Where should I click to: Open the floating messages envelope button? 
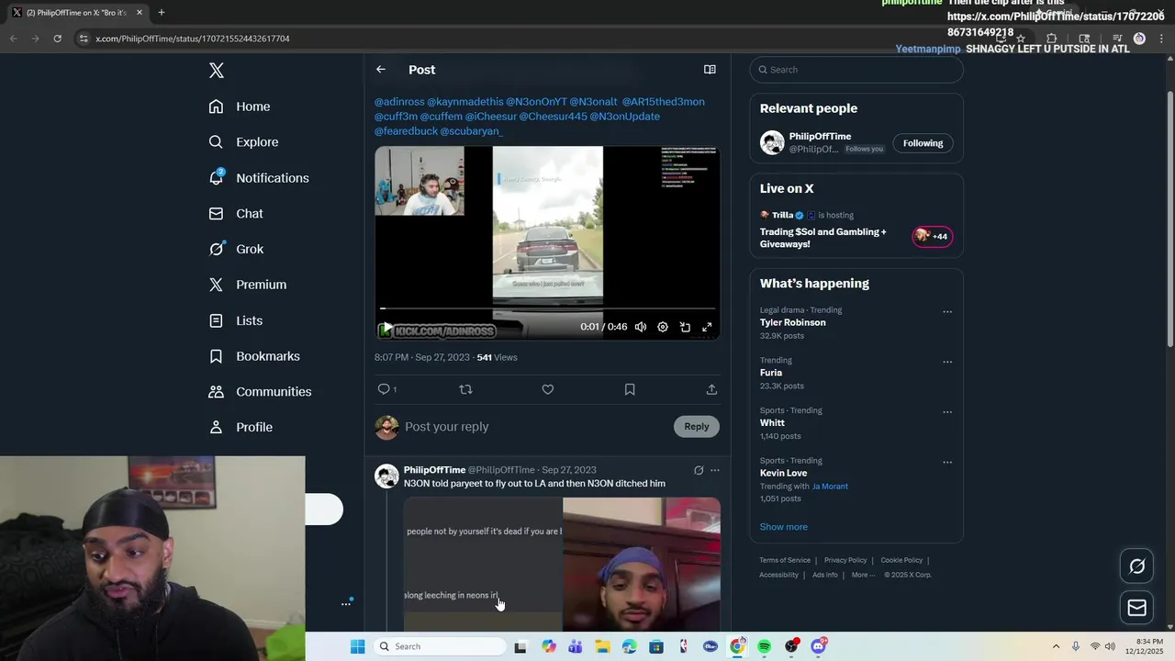point(1136,608)
